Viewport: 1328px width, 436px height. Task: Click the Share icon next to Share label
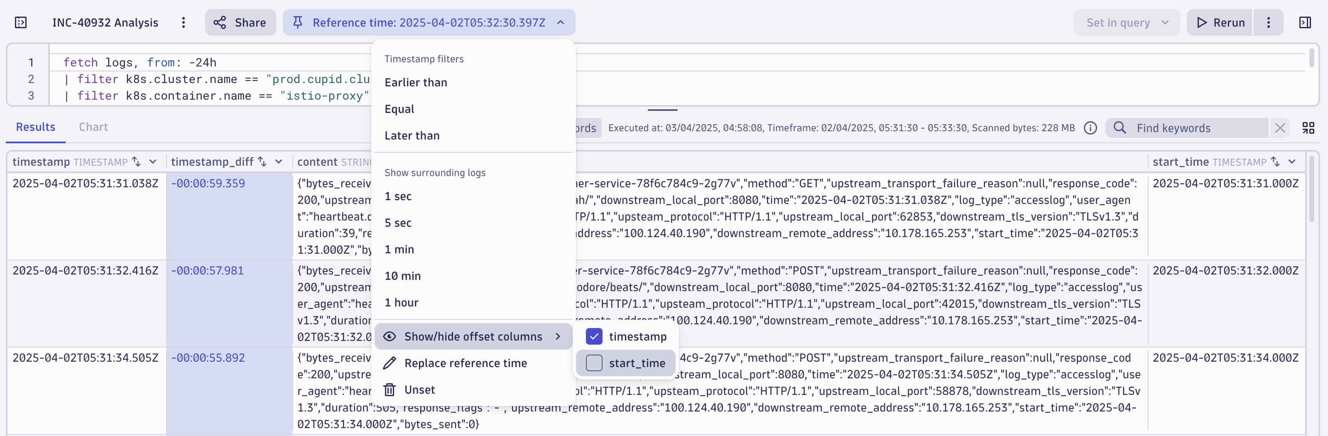coord(220,22)
